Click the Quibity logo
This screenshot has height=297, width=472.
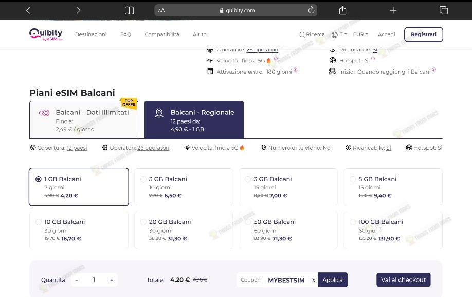coord(46,34)
